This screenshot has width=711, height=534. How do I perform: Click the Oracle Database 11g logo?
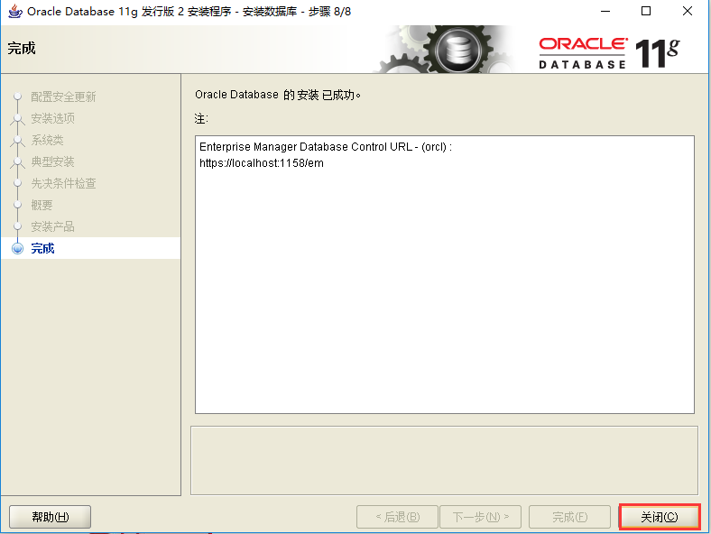[609, 53]
